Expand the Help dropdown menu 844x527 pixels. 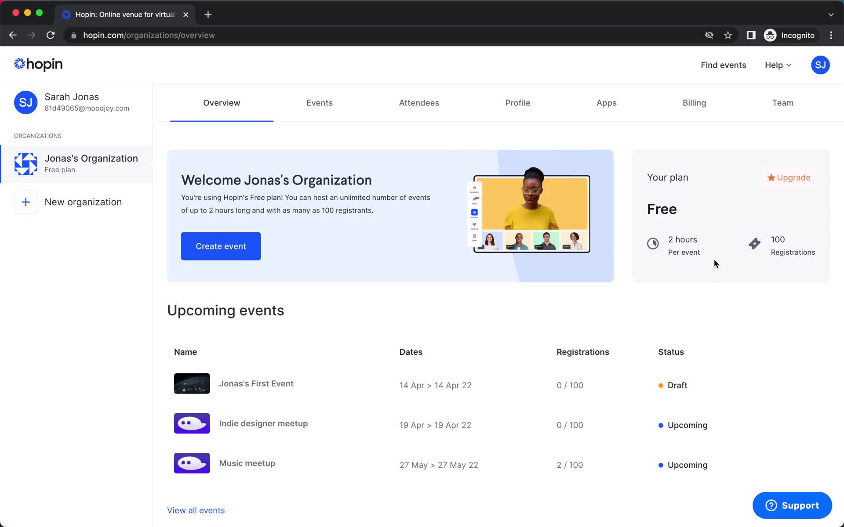click(x=779, y=65)
